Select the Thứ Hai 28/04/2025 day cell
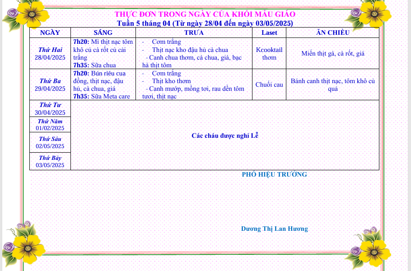Viewport: 411px width, 271px height. click(50, 53)
